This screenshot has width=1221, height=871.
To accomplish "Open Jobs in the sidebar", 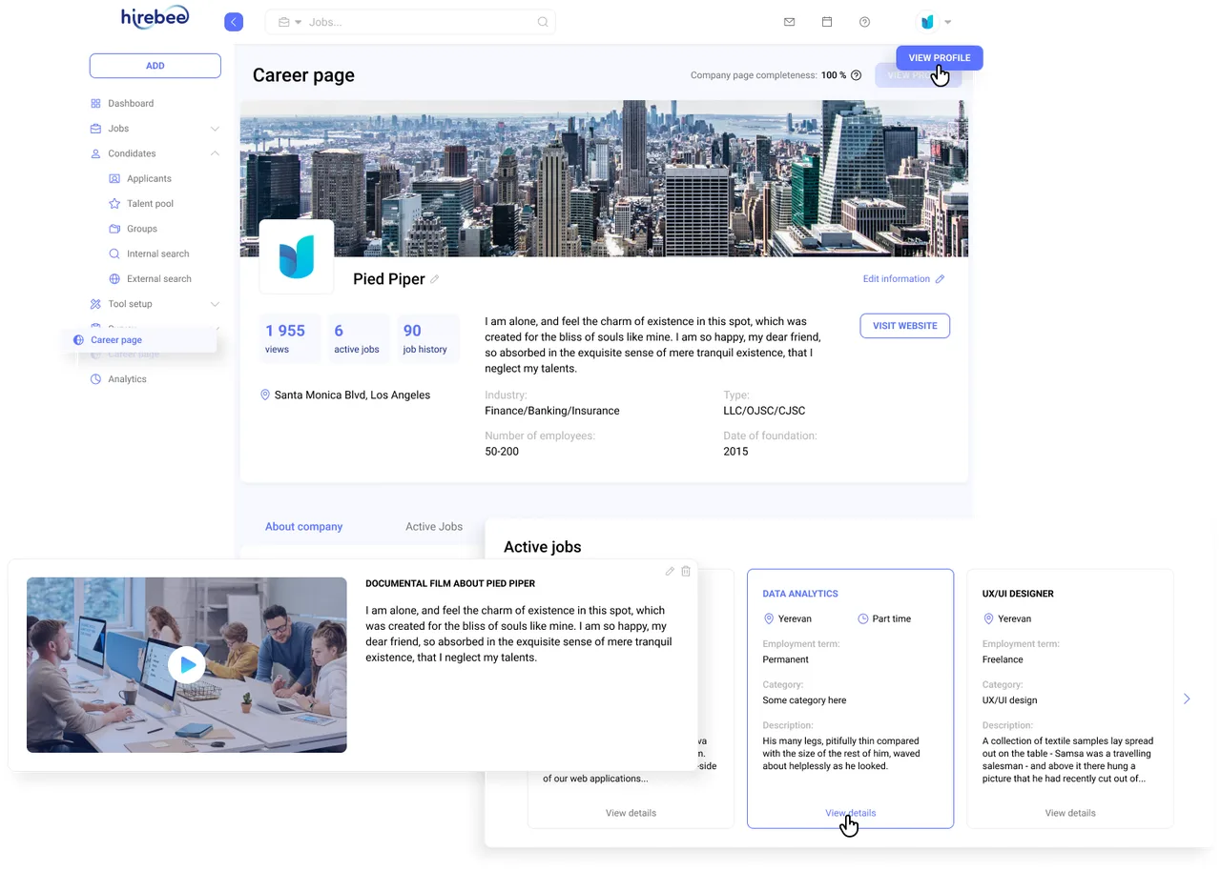I will (x=118, y=129).
